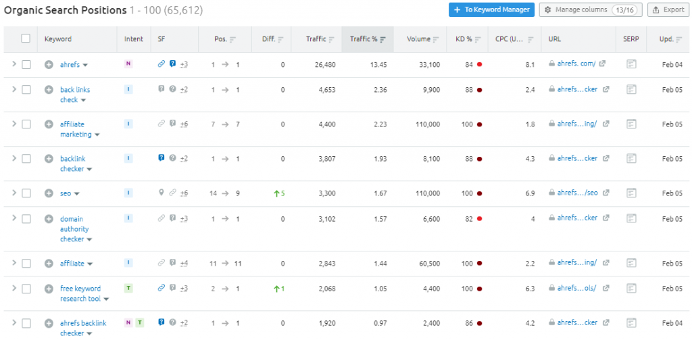Sort by Pos. column icon
Image resolution: width=692 pixels, height=340 pixels.
coord(233,39)
